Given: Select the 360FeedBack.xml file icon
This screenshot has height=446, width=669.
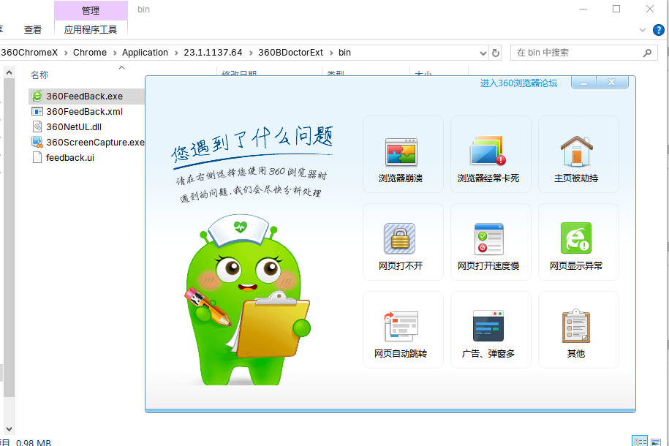Looking at the screenshot, I should [37, 111].
